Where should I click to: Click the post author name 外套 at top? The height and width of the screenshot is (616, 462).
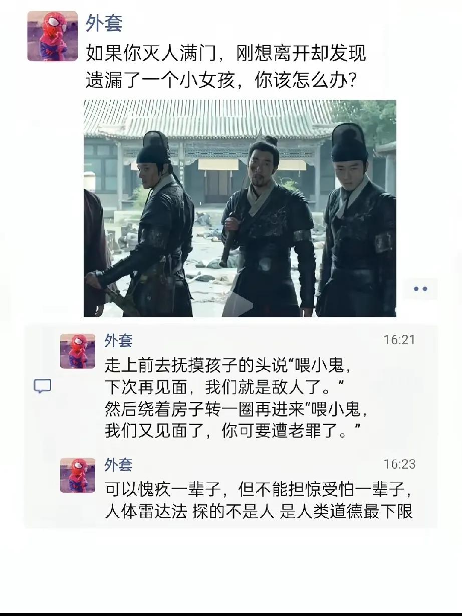(x=104, y=24)
